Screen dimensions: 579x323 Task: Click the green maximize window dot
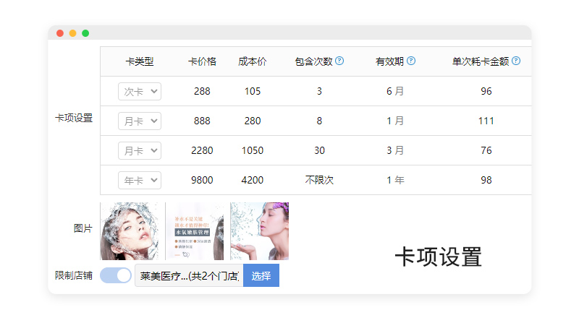click(85, 33)
